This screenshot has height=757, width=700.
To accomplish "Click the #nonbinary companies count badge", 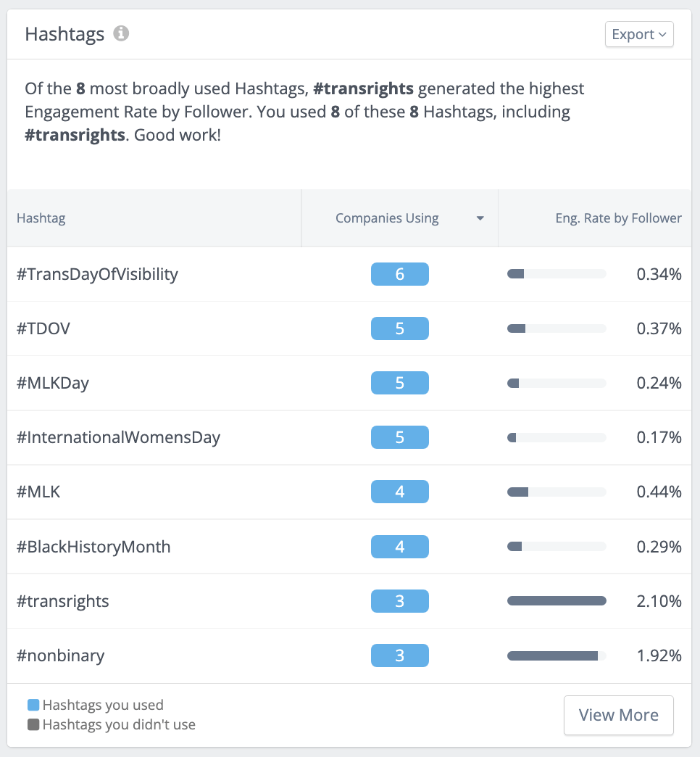I will tap(399, 655).
